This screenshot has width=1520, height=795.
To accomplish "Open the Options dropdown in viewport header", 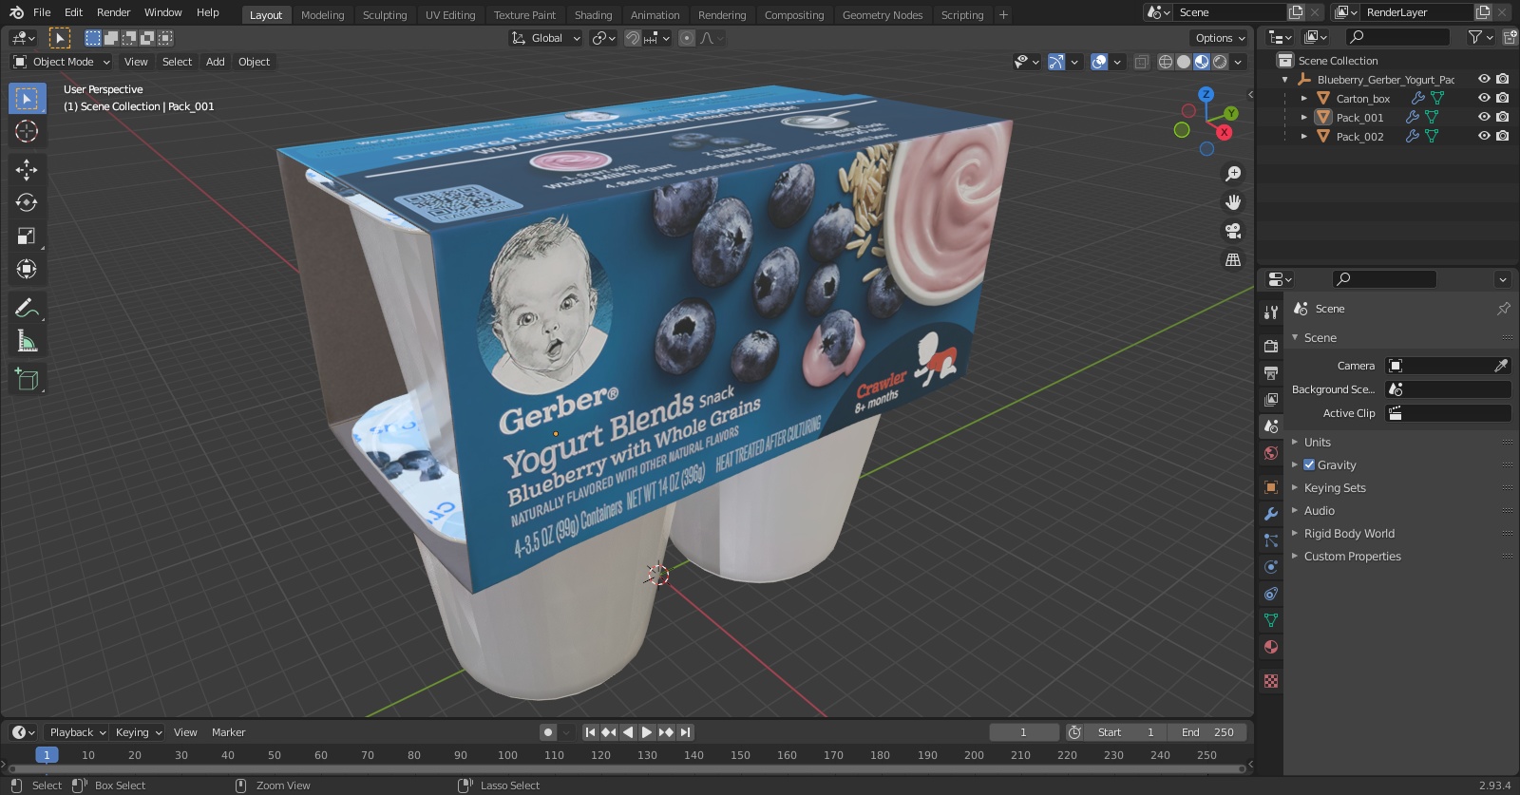I will [x=1220, y=38].
